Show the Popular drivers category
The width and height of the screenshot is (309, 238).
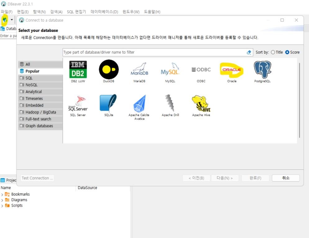[40, 71]
